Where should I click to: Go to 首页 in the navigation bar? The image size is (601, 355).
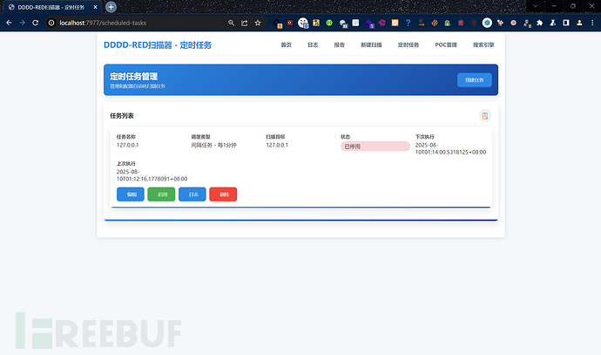287,44
